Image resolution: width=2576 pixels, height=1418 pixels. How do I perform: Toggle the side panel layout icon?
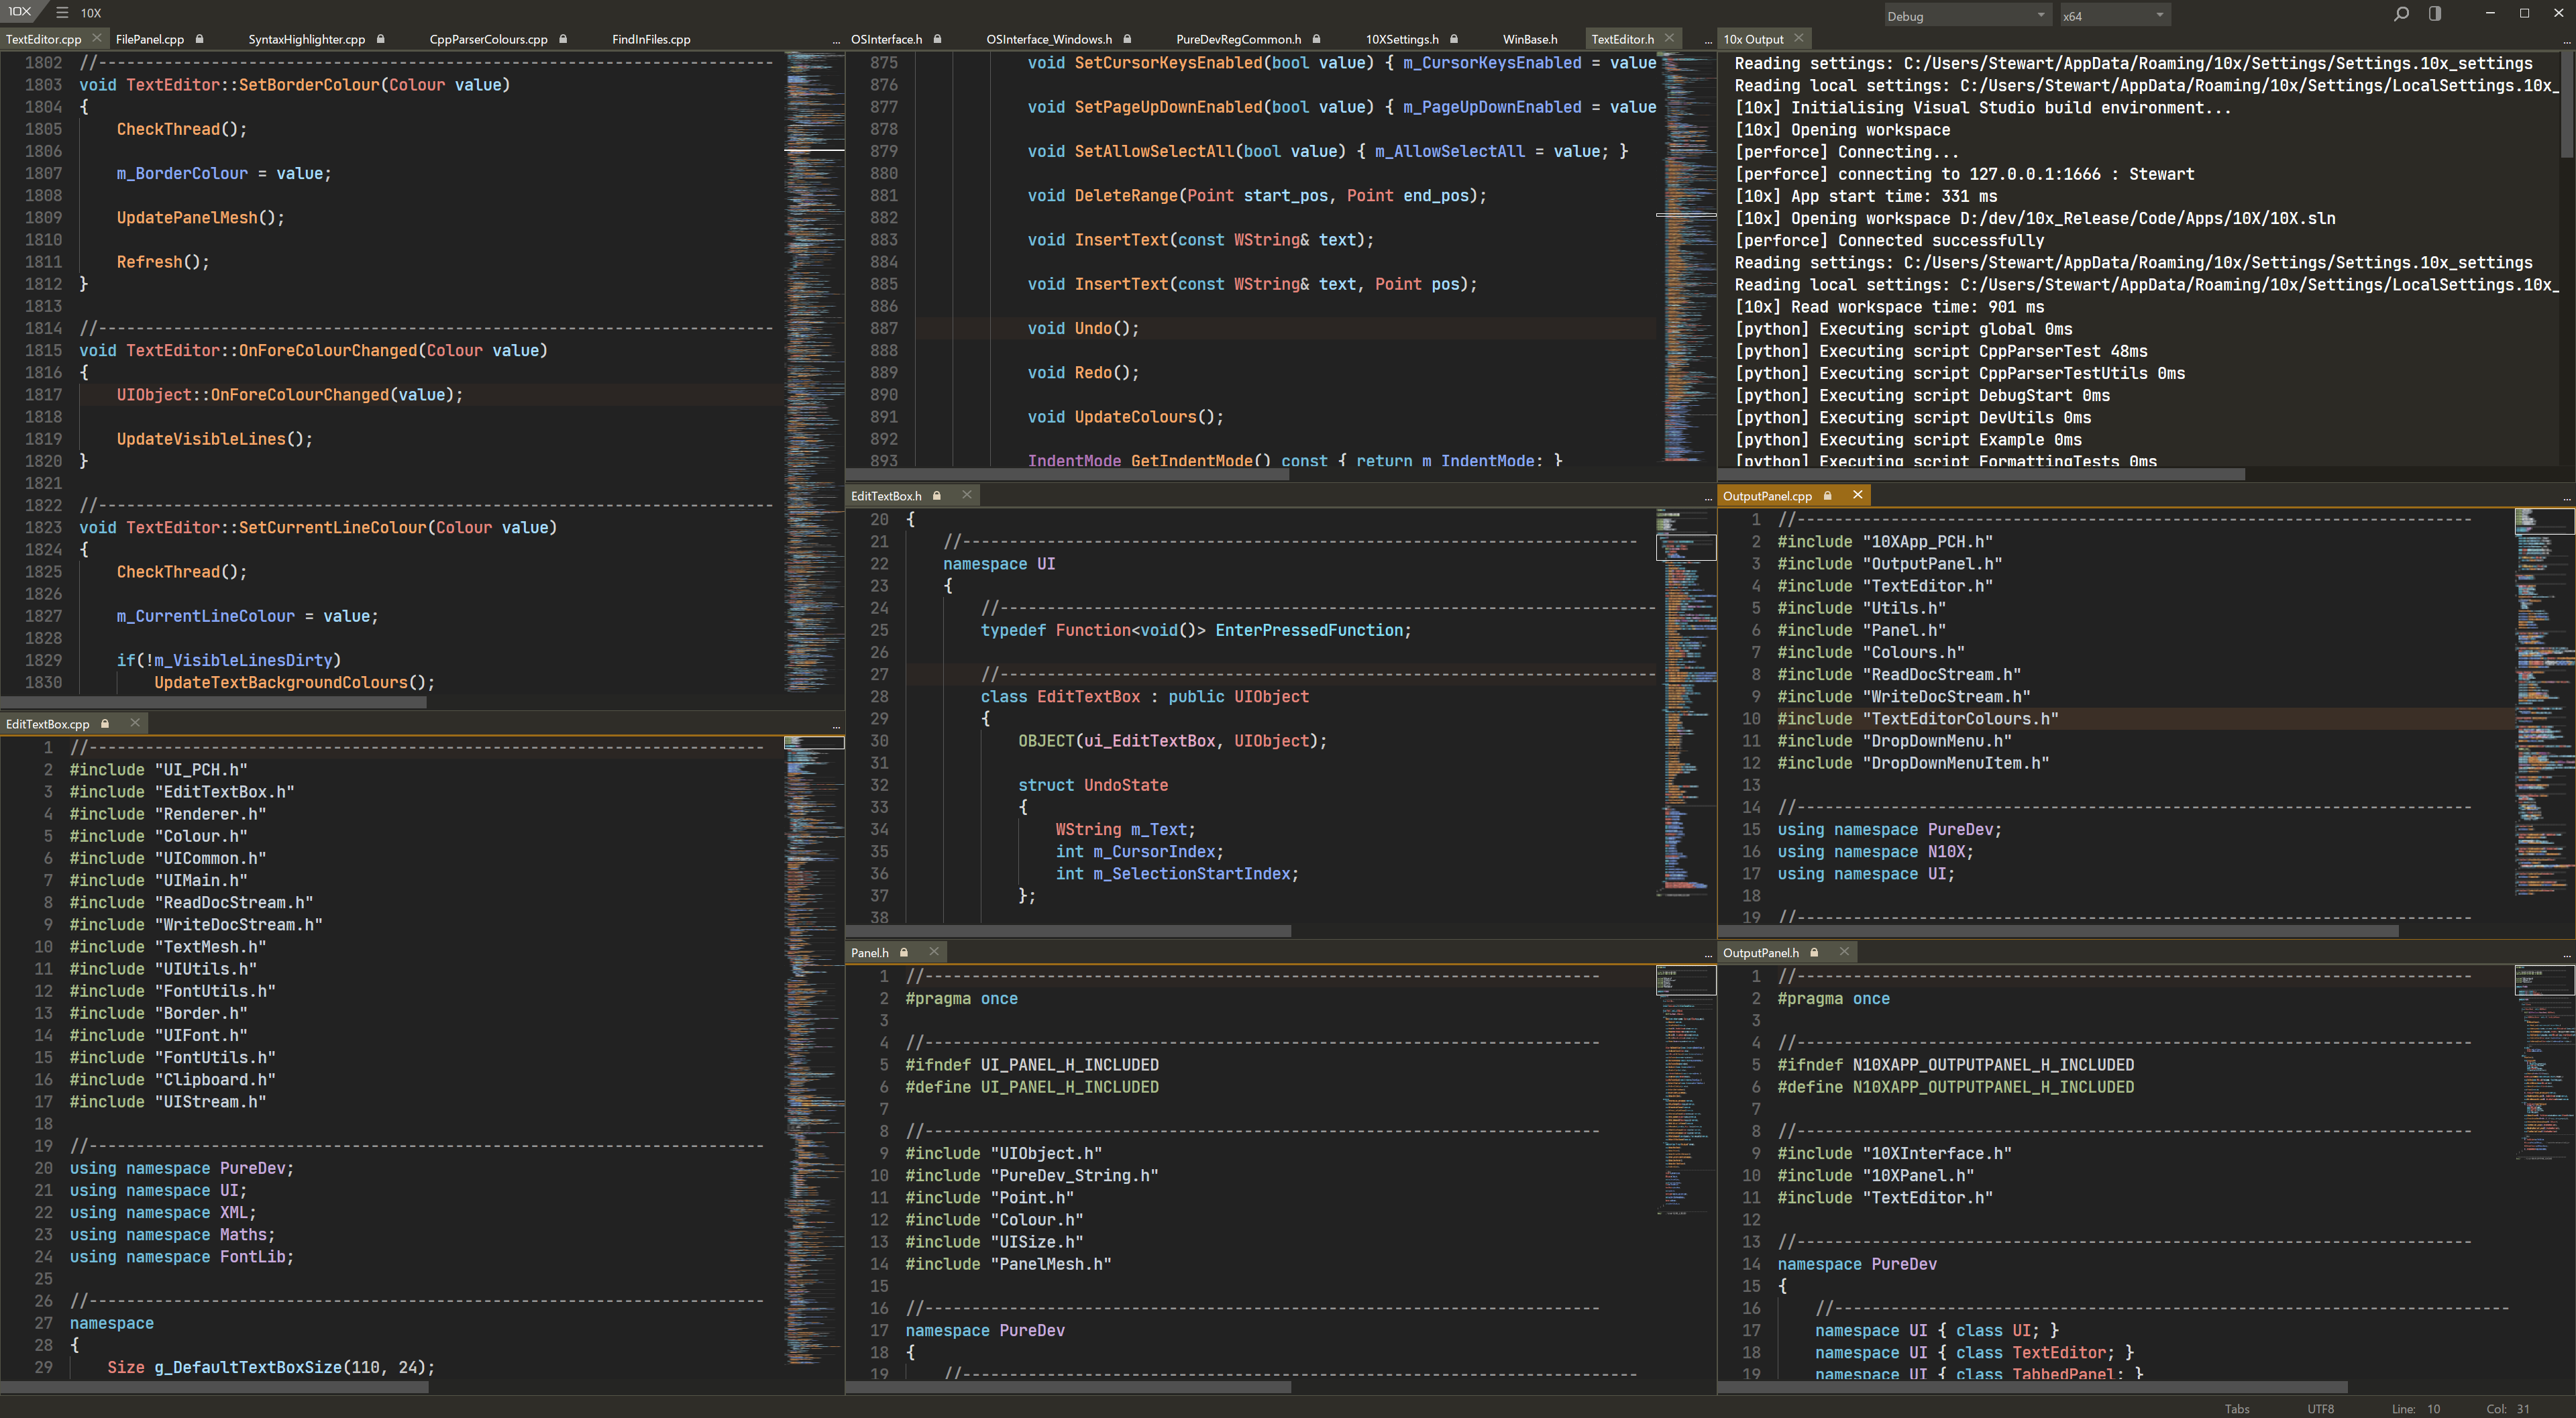click(2435, 14)
